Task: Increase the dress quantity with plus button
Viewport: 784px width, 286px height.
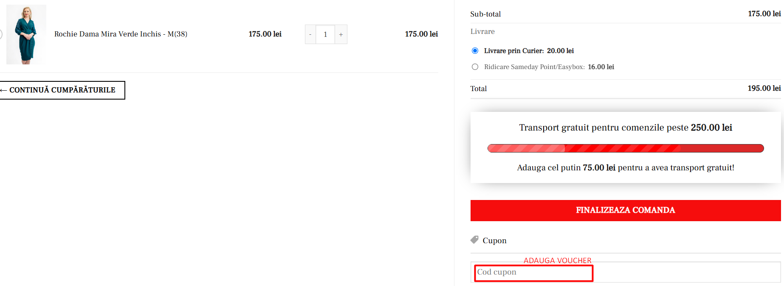Action: [x=341, y=34]
